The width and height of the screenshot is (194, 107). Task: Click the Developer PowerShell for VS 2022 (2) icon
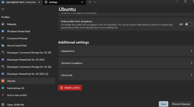point(3,74)
